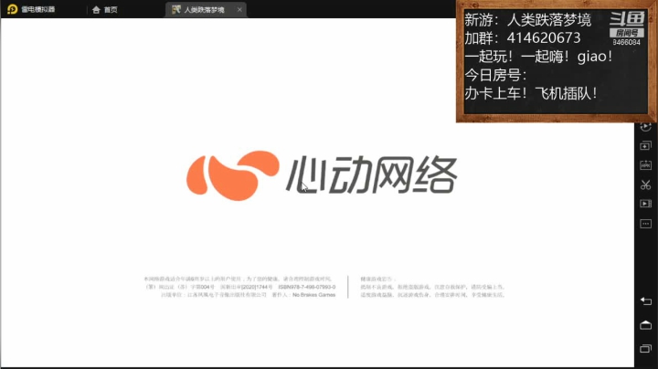
Task: Click the install APK icon
Action: pyautogui.click(x=645, y=165)
